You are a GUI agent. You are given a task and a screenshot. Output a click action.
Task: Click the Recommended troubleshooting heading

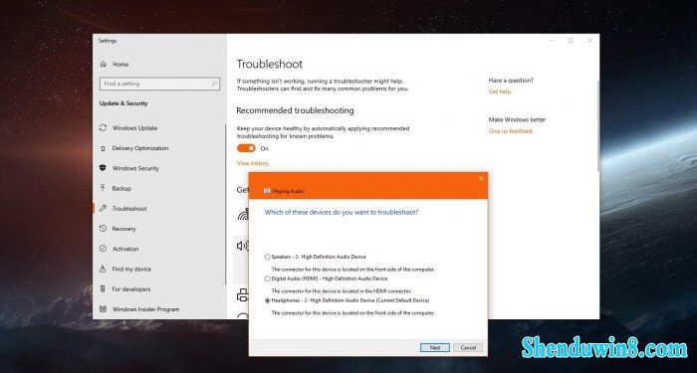click(295, 110)
